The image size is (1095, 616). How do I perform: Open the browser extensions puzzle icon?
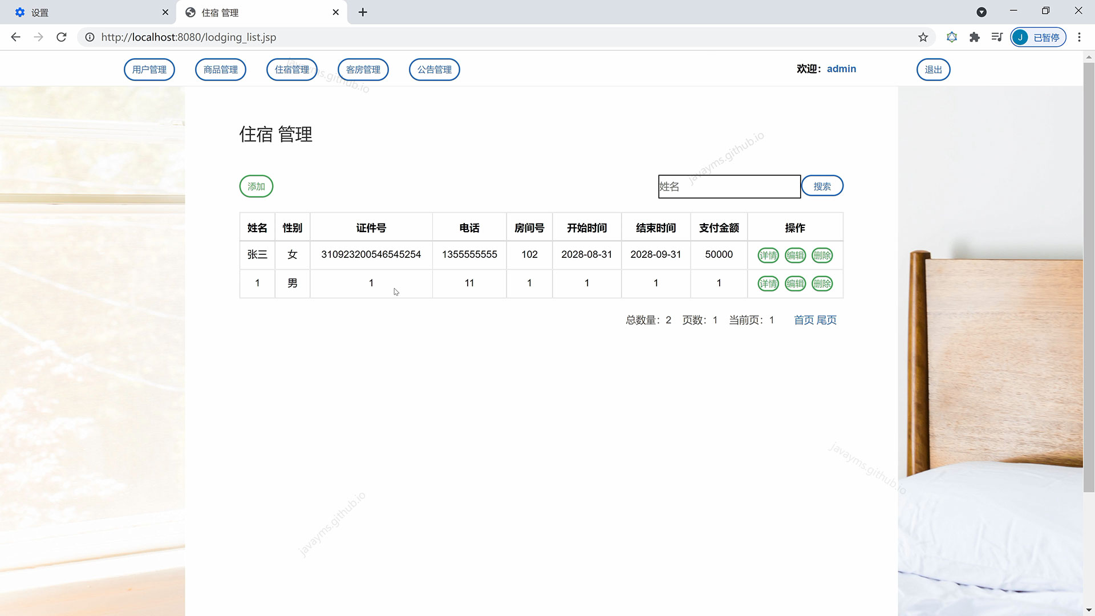(974, 37)
